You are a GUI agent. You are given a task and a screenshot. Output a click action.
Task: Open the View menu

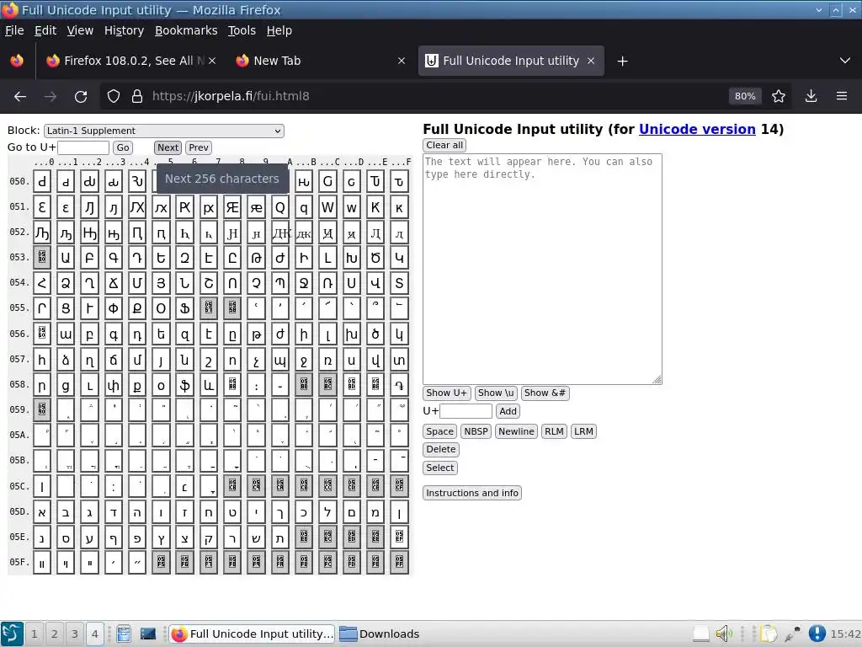pyautogui.click(x=80, y=31)
